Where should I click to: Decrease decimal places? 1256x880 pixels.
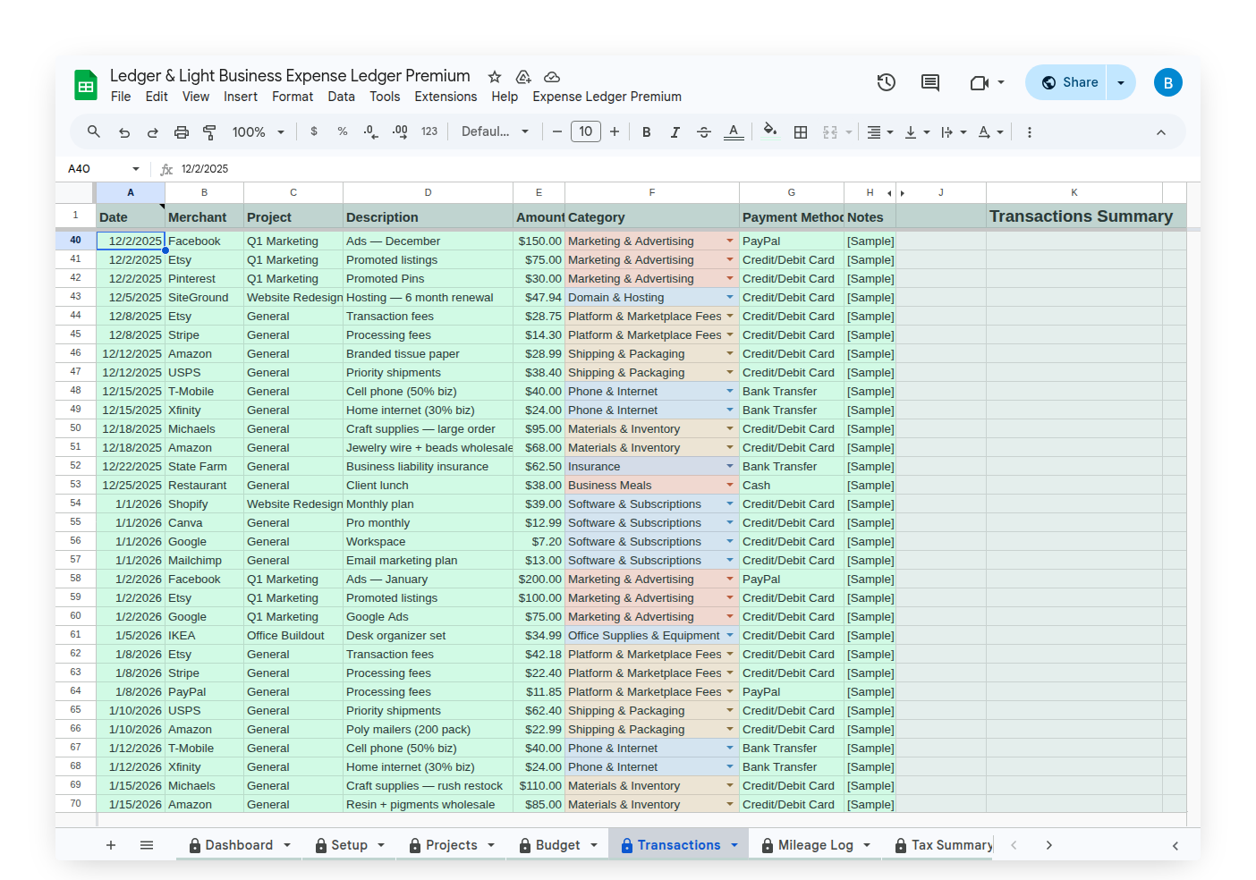pyautogui.click(x=371, y=131)
